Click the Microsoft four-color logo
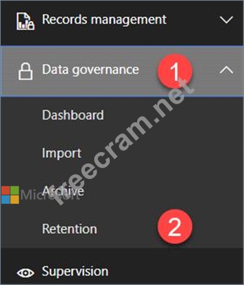This screenshot has width=244, height=285. click(10, 195)
